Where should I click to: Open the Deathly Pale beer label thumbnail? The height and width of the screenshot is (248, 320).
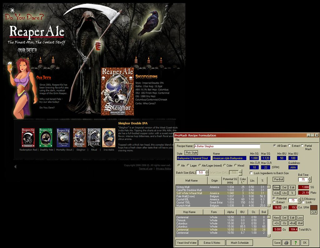point(46,137)
